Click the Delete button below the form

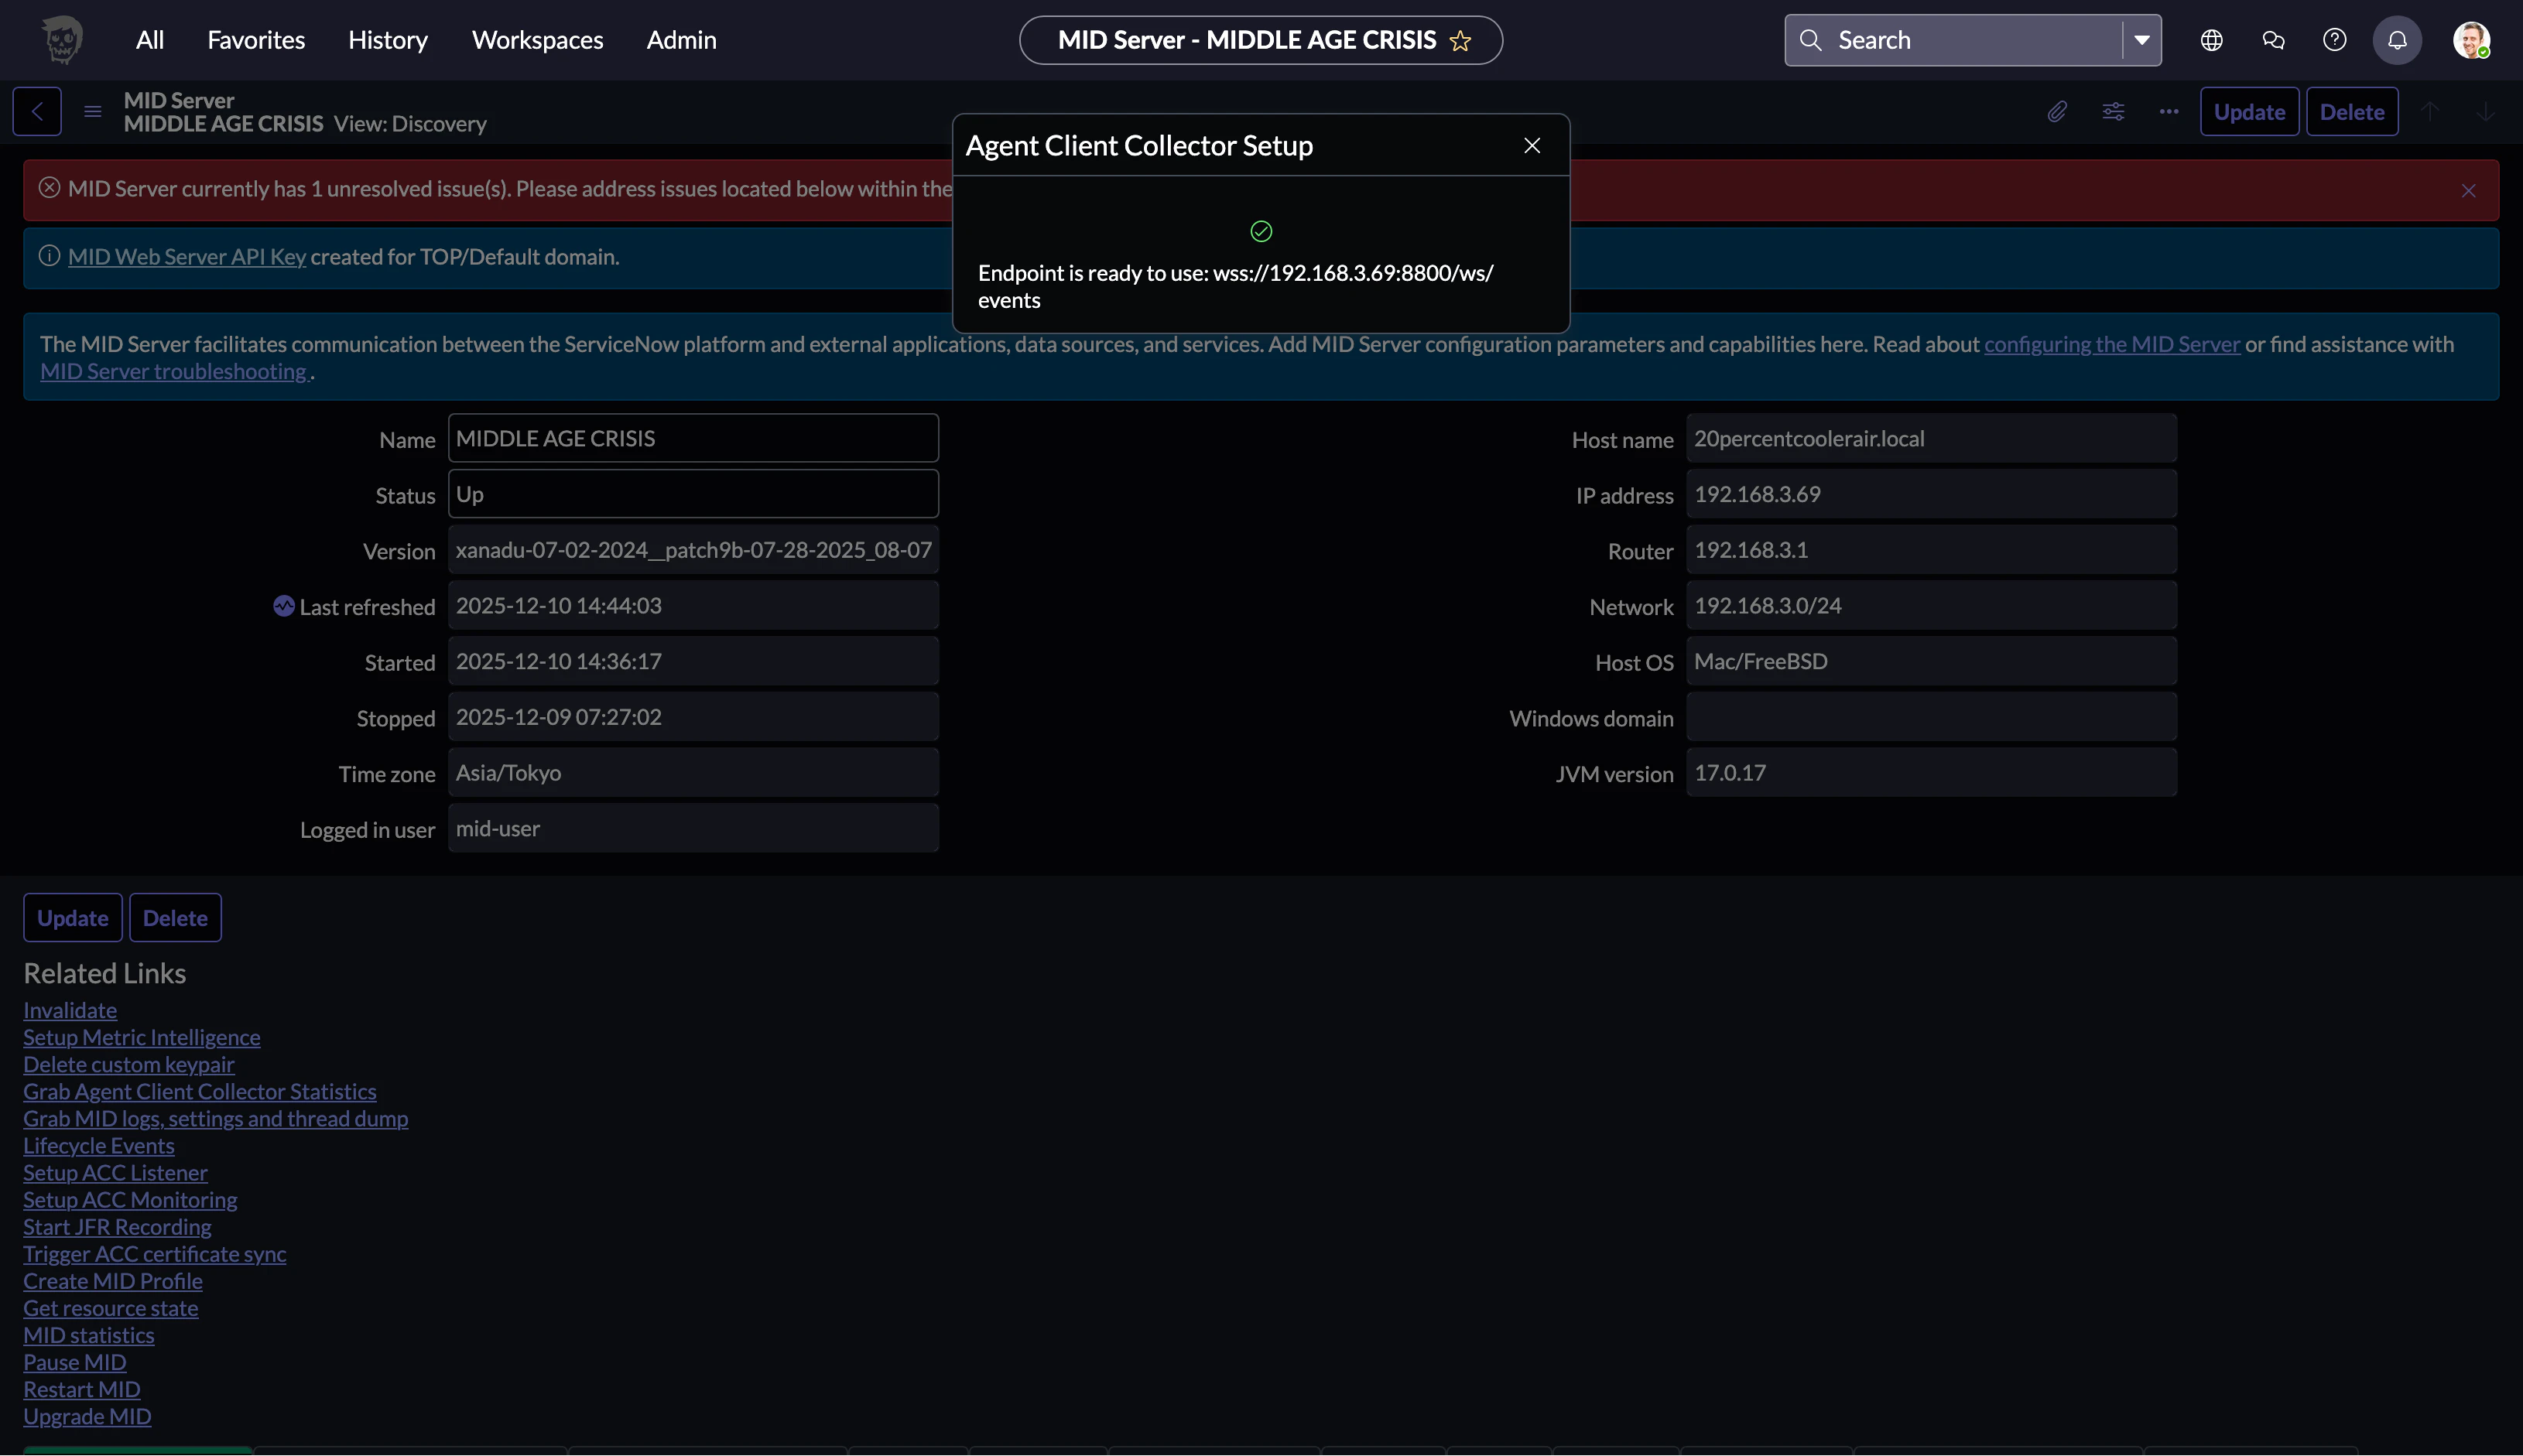pyautogui.click(x=175, y=917)
